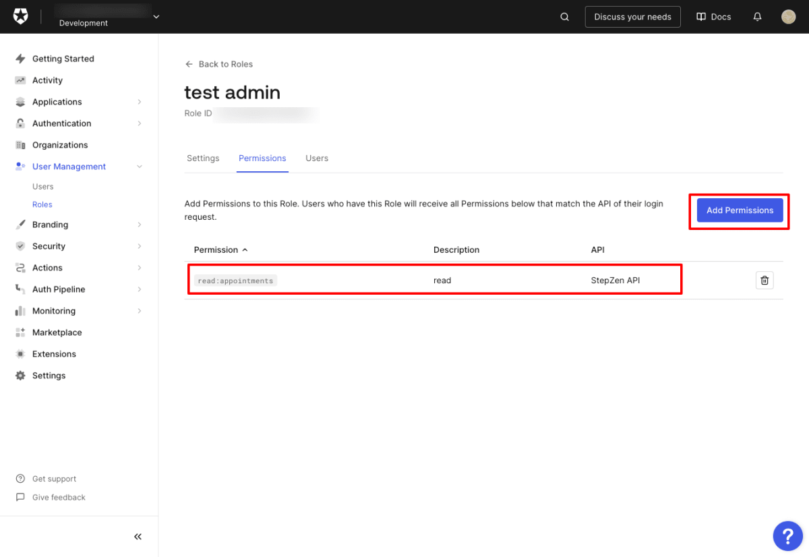Expand the Authentication menu chevron
The image size is (809, 557).
pyautogui.click(x=140, y=123)
